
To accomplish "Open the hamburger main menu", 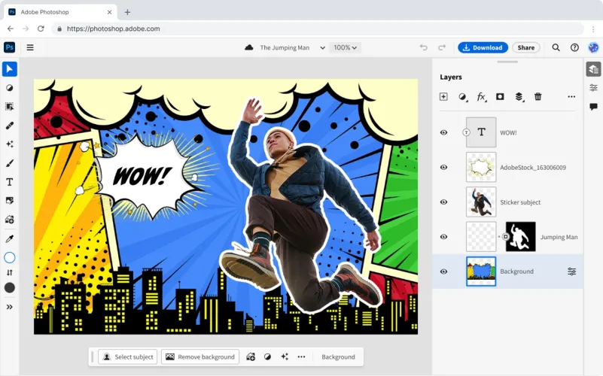I will 30,47.
